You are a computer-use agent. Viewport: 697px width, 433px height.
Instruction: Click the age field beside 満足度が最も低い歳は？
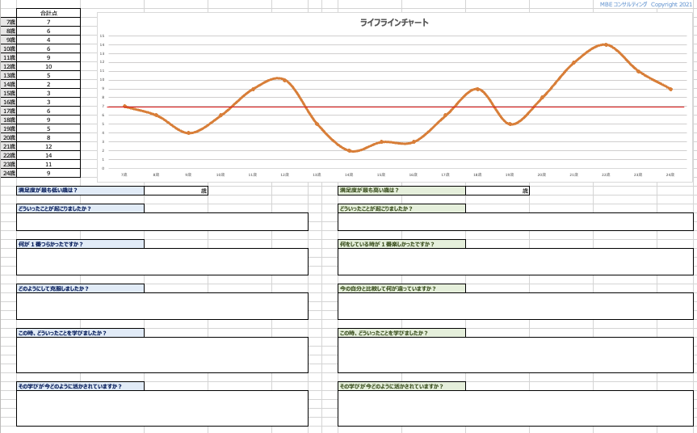click(x=175, y=191)
